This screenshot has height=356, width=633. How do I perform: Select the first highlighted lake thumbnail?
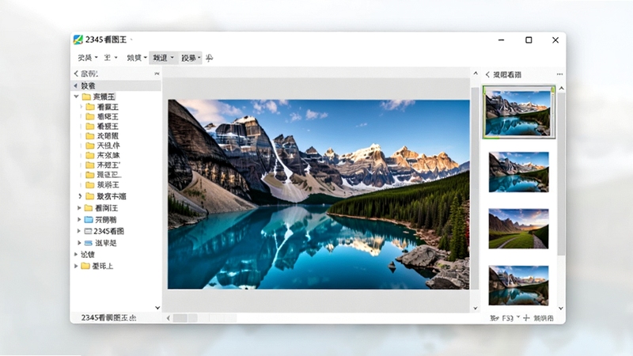pos(519,112)
